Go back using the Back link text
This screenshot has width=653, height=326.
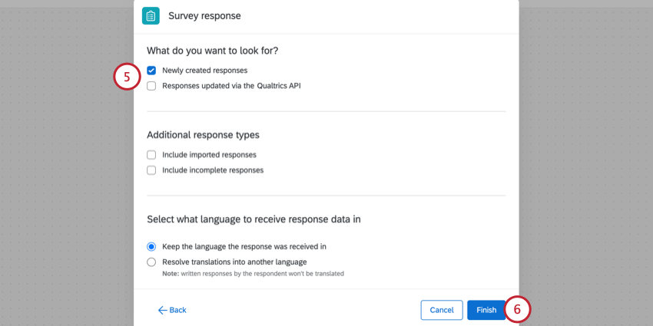(x=177, y=310)
